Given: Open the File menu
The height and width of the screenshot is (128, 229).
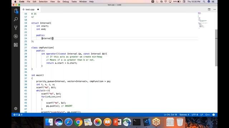Looking at the screenshot, I should [x=29, y=1].
